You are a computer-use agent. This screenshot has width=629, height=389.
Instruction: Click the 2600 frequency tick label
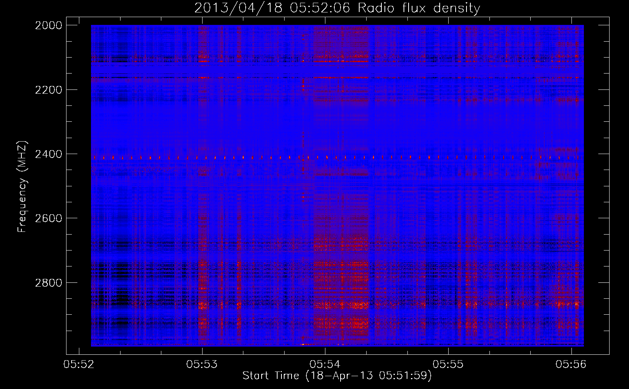tap(49, 218)
